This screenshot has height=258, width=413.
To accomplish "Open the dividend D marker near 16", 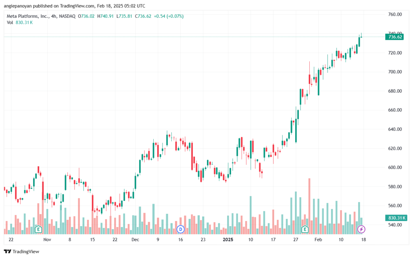I will [180, 229].
